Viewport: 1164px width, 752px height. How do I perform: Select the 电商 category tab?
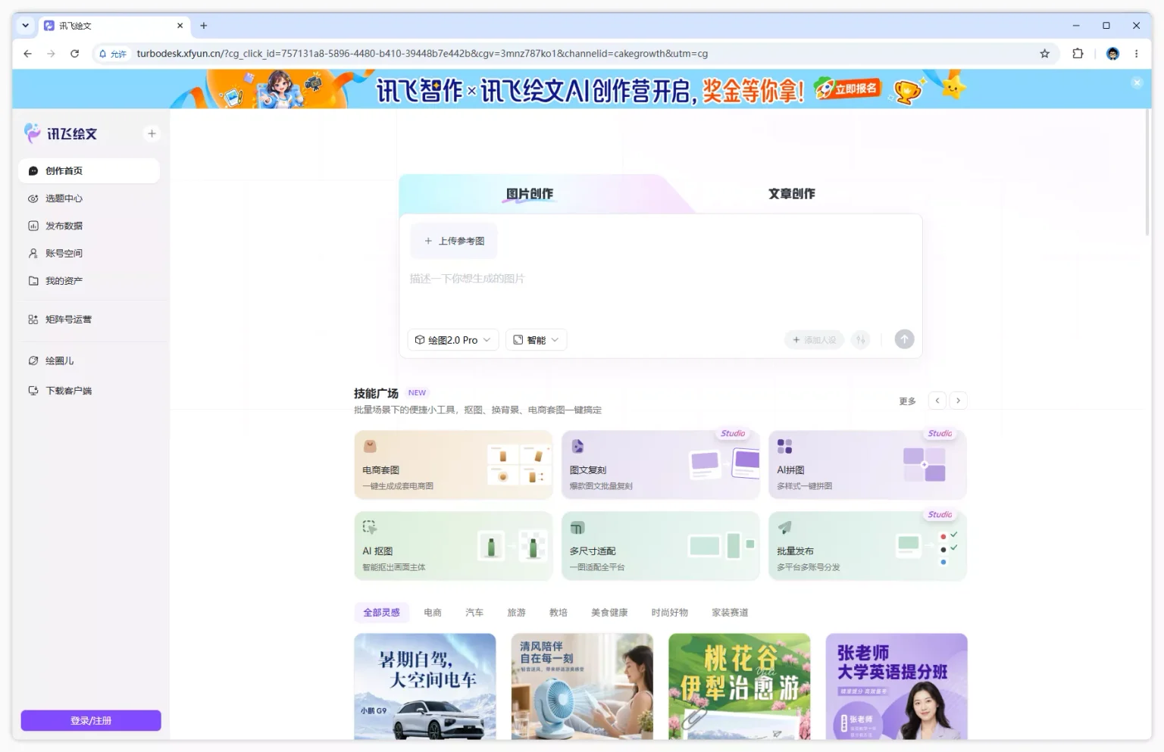click(x=433, y=613)
